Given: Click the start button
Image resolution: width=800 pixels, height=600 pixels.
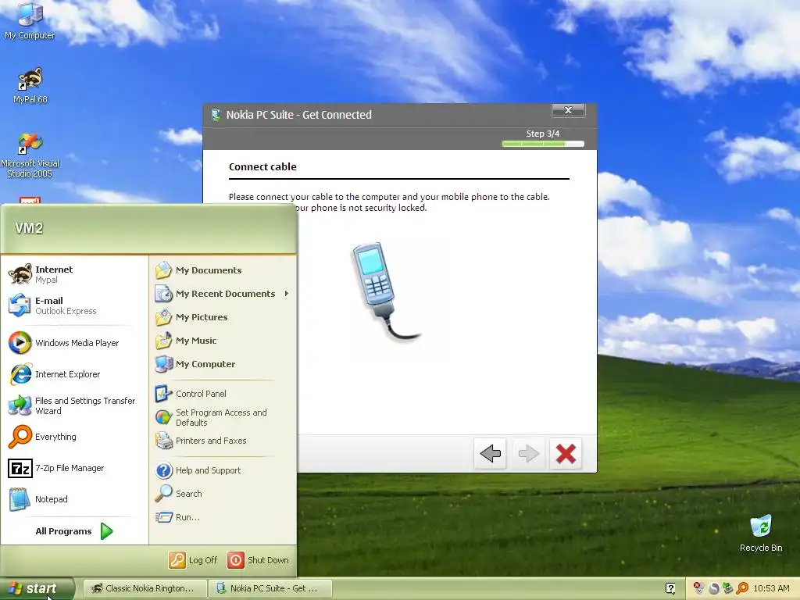Looking at the screenshot, I should click(37, 588).
